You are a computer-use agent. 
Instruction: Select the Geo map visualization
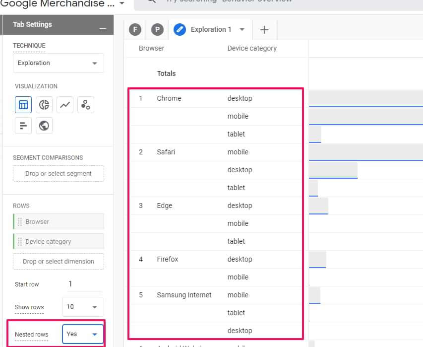coord(44,126)
